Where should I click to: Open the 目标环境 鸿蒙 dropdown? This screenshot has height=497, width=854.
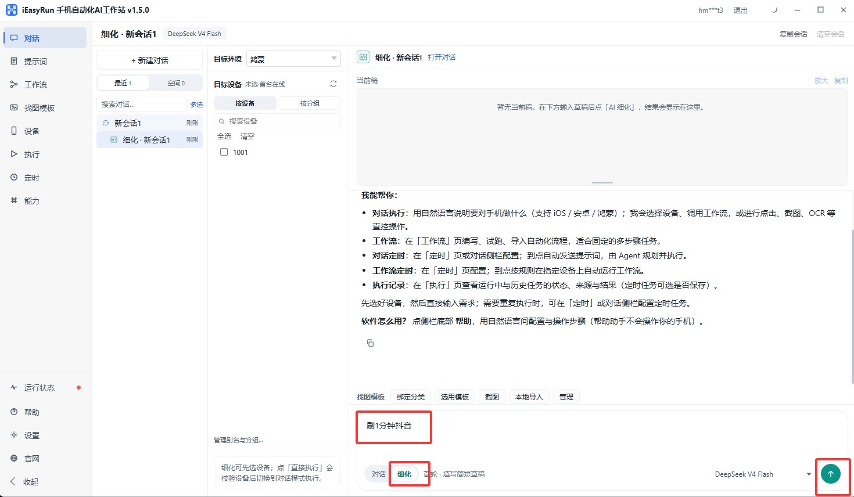(x=293, y=59)
